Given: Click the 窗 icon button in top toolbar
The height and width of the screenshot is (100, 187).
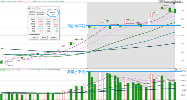Looking at the screenshot, I should (174, 1).
